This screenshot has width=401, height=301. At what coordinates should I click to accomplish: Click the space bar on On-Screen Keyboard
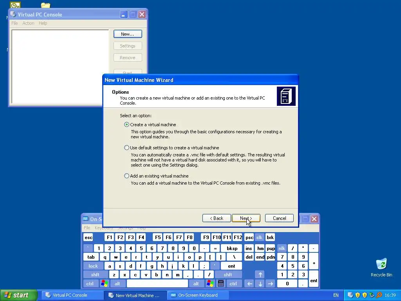tap(157, 284)
